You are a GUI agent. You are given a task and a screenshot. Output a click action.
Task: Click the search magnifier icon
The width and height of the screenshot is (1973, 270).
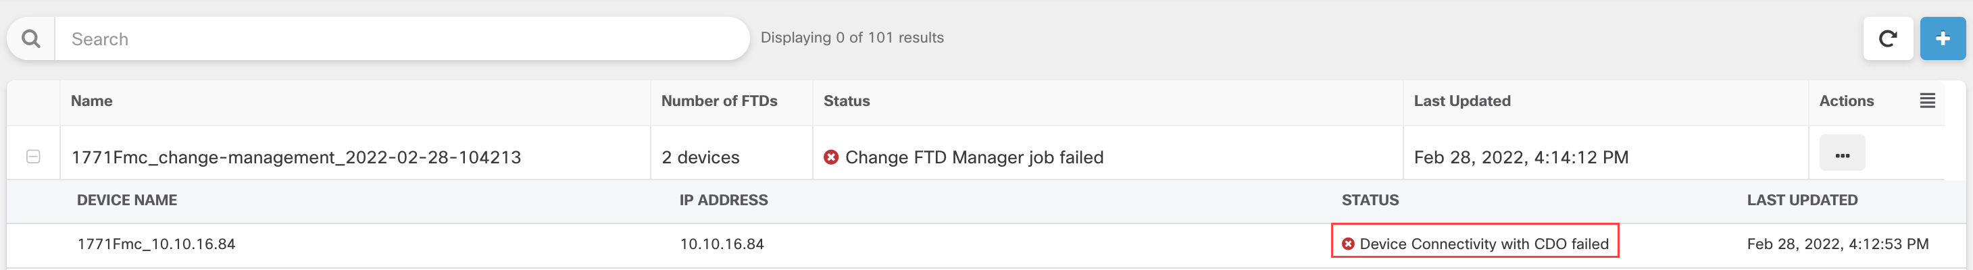pos(31,38)
